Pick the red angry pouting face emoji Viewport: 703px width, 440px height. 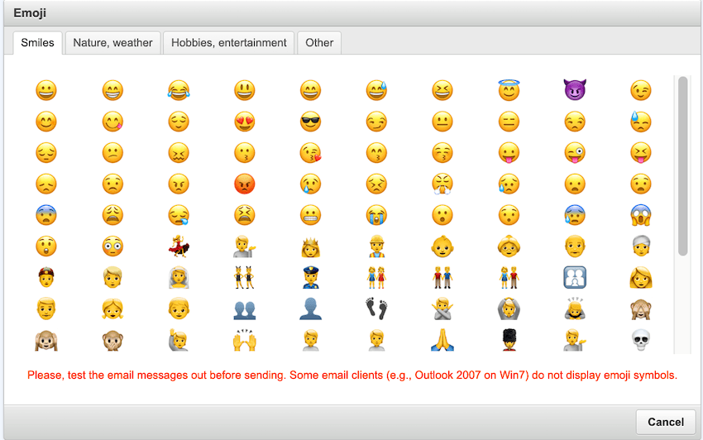coord(244,184)
